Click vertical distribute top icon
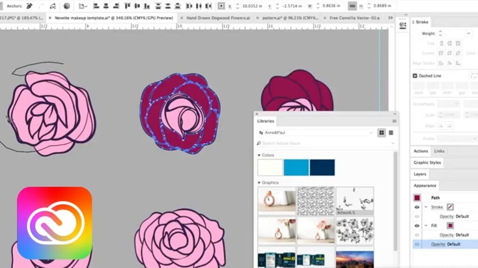This screenshot has height=268, width=478. click(158, 6)
